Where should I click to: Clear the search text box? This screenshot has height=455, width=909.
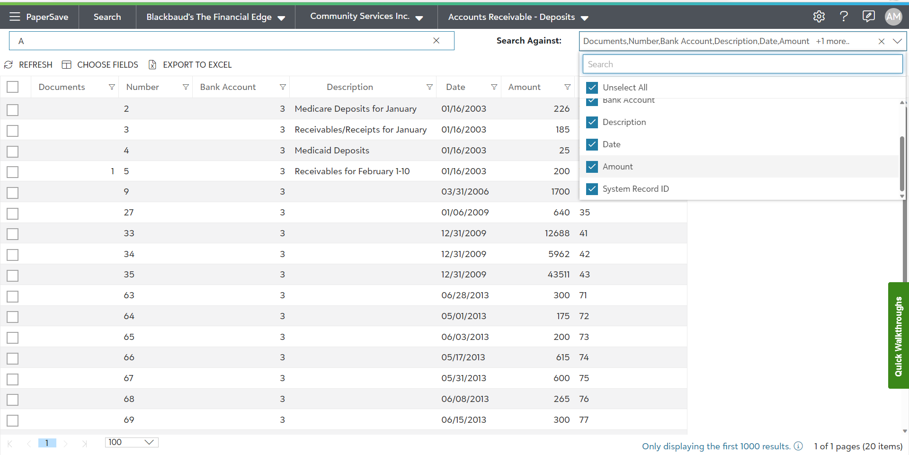point(436,41)
